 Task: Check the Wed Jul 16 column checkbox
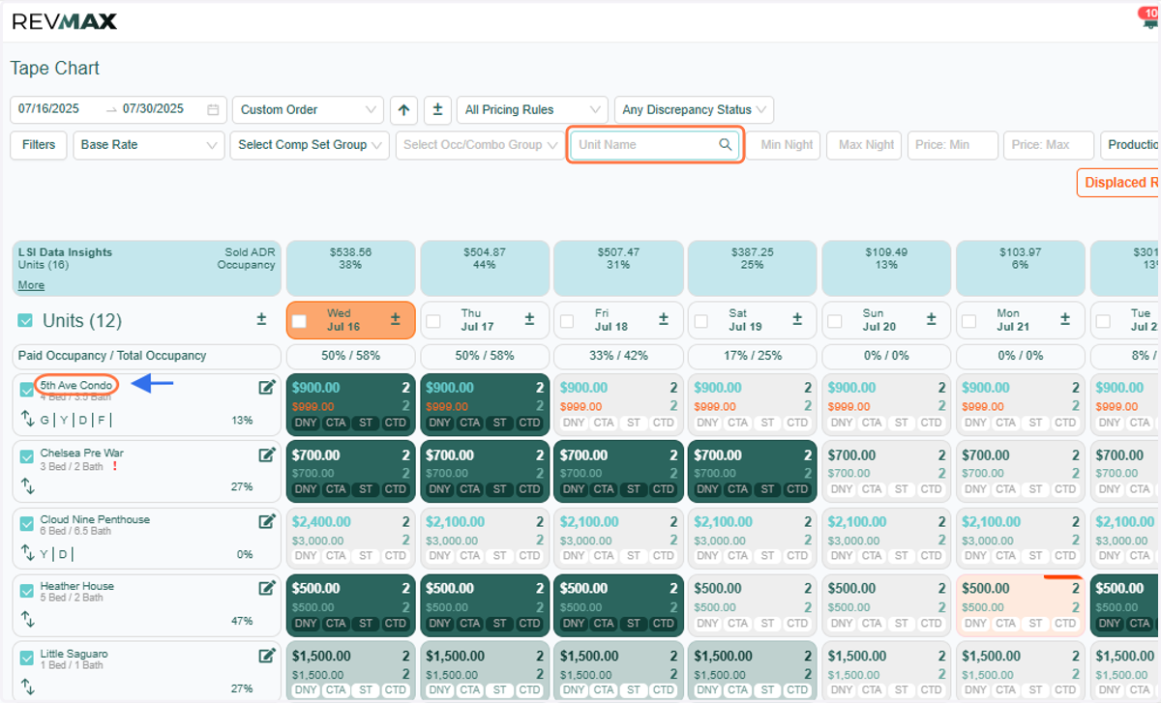point(300,321)
